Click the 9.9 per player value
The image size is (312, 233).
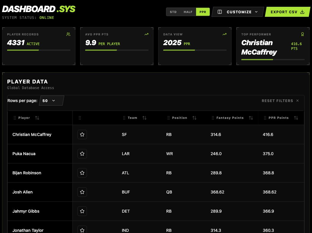(x=91, y=43)
